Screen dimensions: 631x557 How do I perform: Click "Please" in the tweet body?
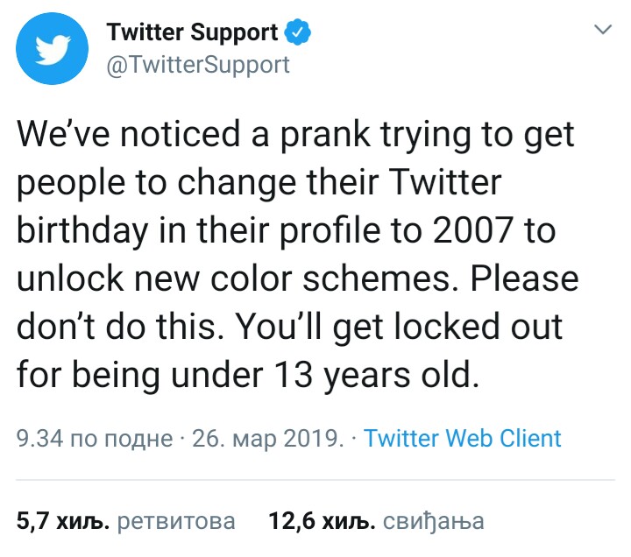[x=532, y=279]
